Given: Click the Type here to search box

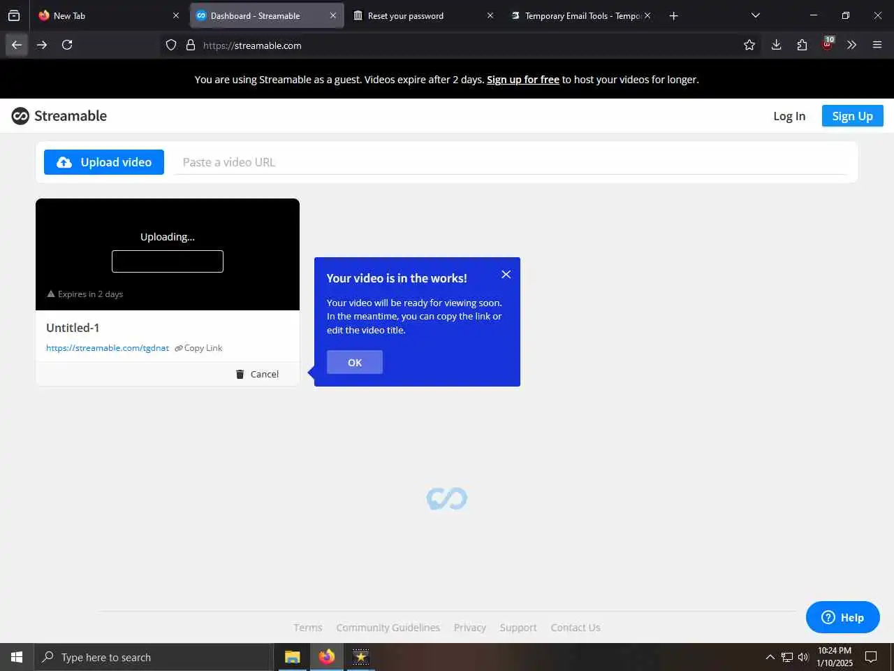Looking at the screenshot, I should point(153,657).
